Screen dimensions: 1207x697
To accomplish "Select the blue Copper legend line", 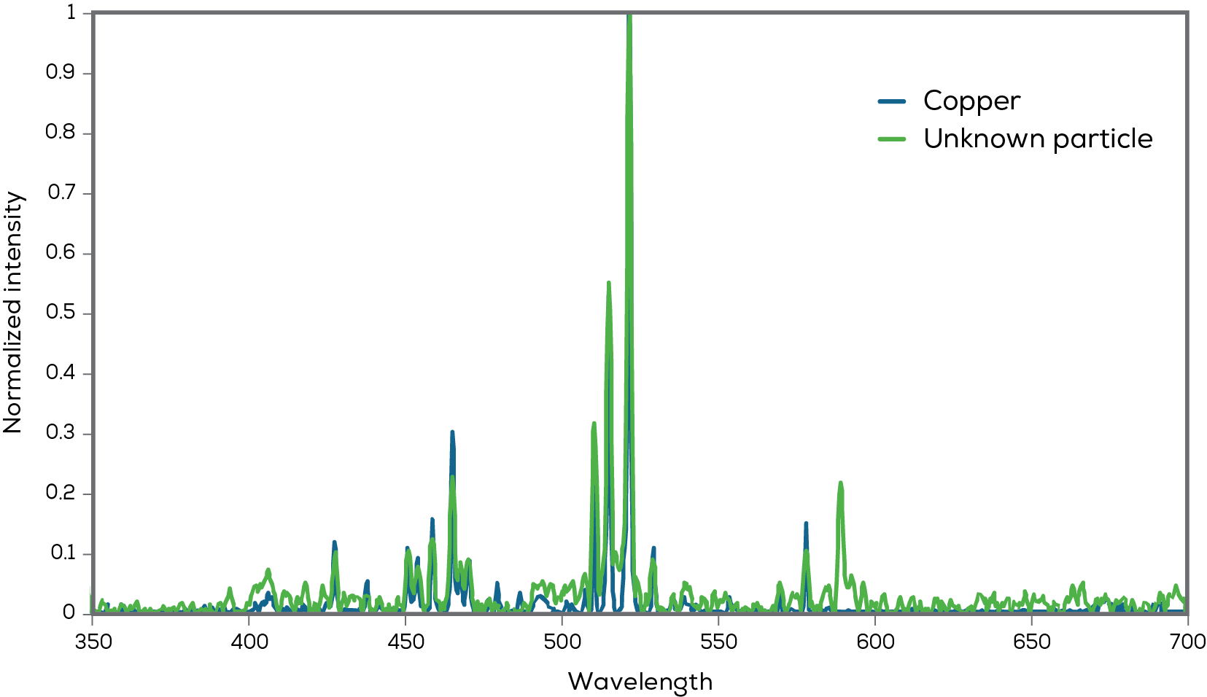I will pos(892,101).
